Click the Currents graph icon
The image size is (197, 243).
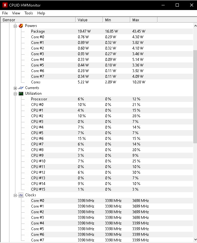pyautogui.click(x=21, y=88)
